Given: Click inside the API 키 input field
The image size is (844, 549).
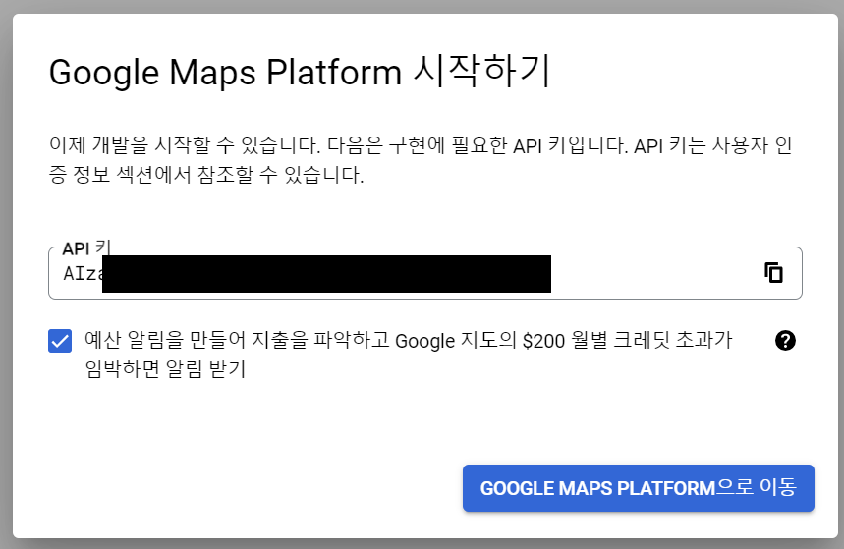Looking at the screenshot, I should pyautogui.click(x=425, y=273).
